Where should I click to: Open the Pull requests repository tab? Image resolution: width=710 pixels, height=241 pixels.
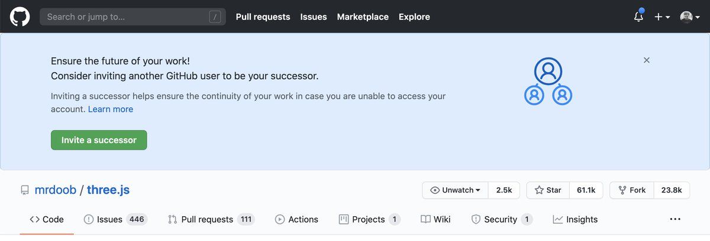point(211,219)
